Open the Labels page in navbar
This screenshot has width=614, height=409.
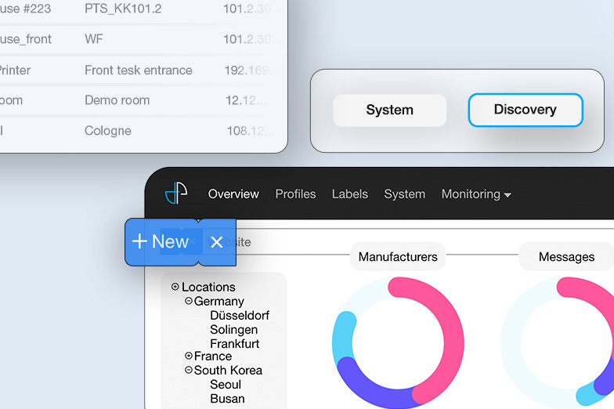[x=349, y=194]
